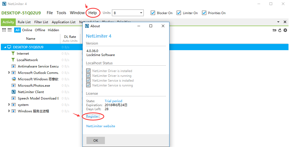Show All items filter

[x=18, y=30]
